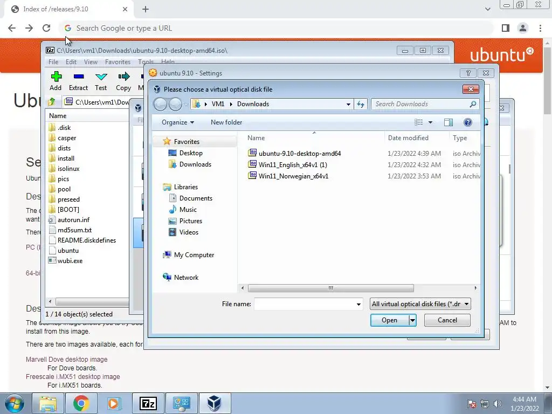
Task: Open 7-Zip Edit menu
Action: [x=71, y=62]
